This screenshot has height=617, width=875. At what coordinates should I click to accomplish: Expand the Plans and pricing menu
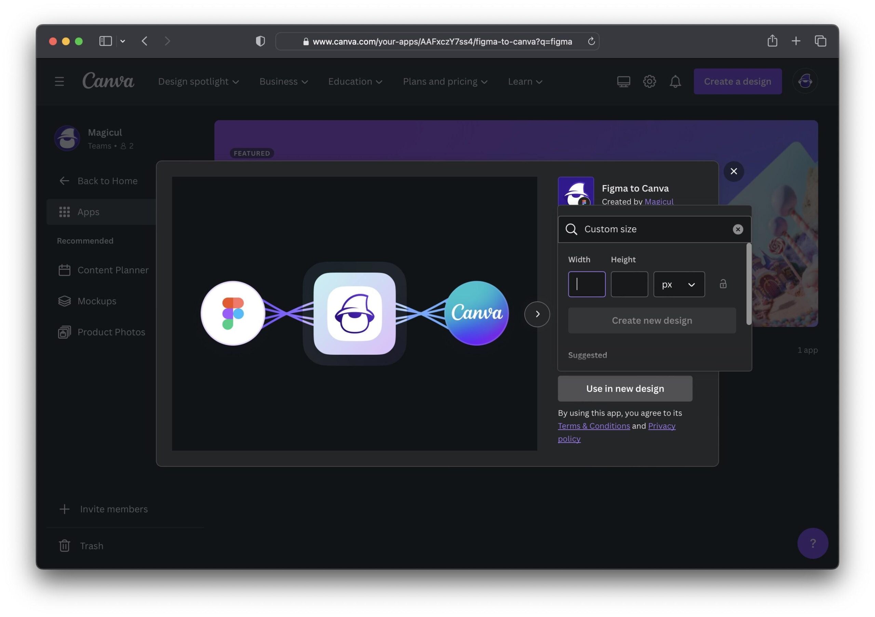coord(445,81)
